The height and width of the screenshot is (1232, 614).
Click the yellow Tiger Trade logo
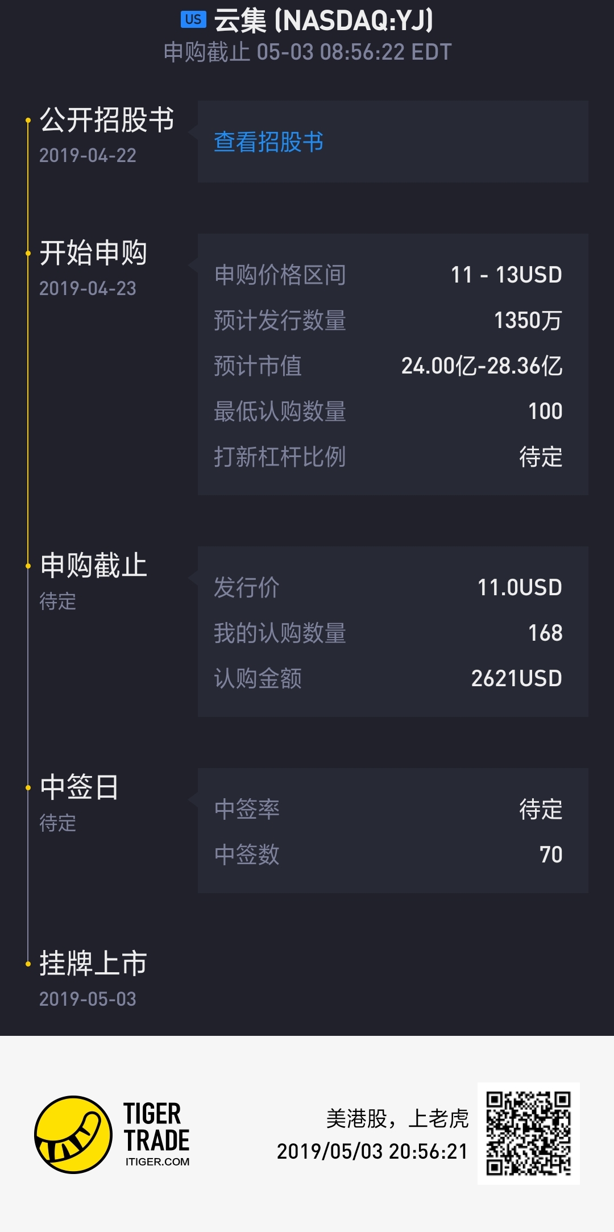pyautogui.click(x=73, y=1134)
